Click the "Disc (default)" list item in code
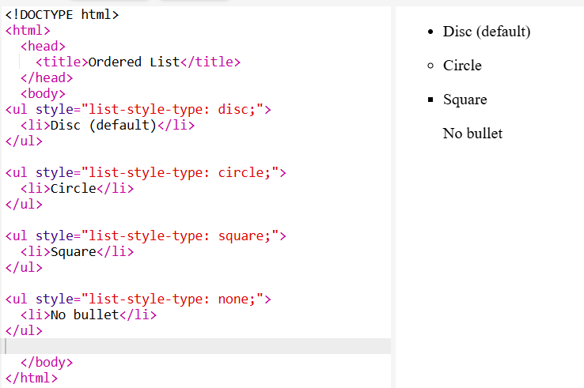 click(103, 125)
